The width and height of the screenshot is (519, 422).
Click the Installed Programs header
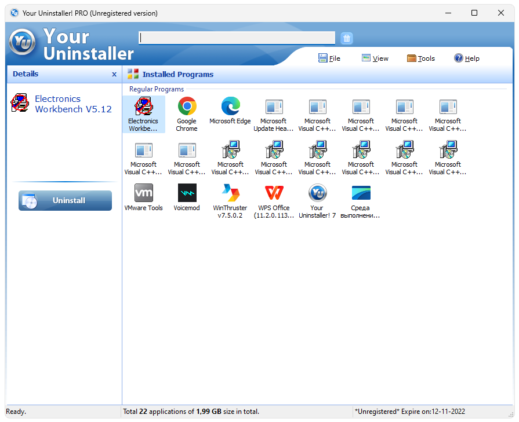pos(178,74)
